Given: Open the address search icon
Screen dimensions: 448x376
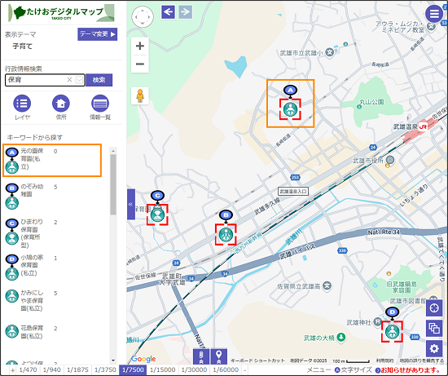Looking at the screenshot, I should point(61,104).
